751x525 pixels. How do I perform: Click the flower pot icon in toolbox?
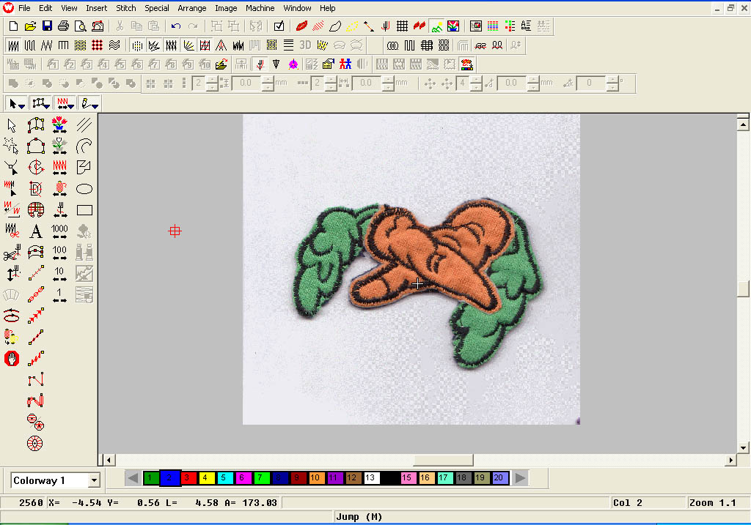59,124
